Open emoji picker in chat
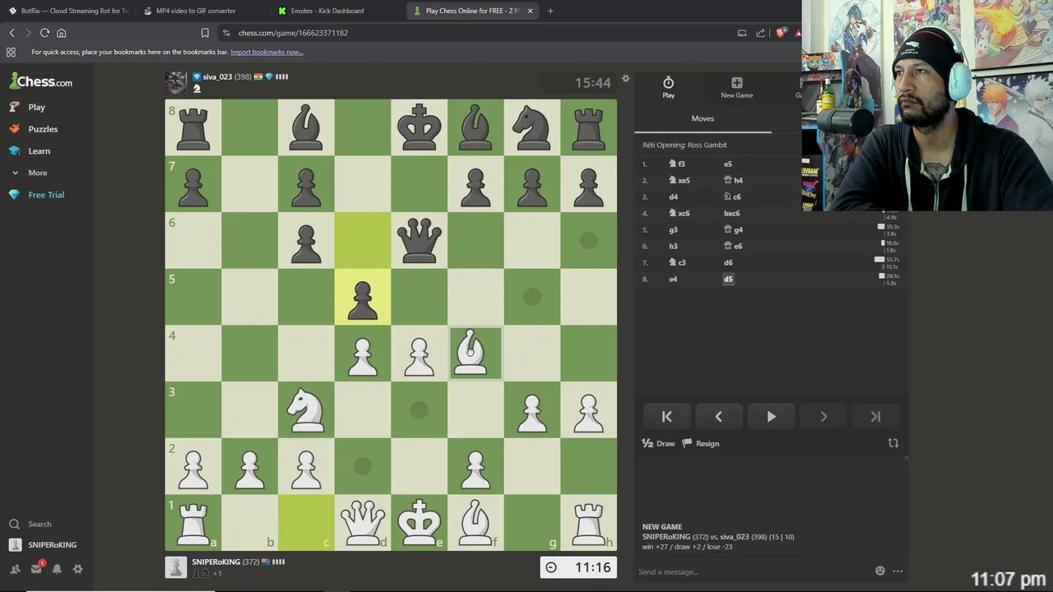 [880, 571]
